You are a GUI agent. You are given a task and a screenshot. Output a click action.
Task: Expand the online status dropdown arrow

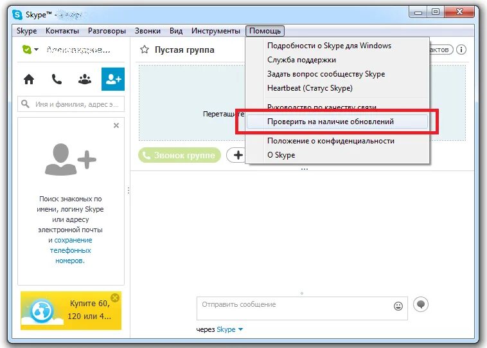pos(37,50)
